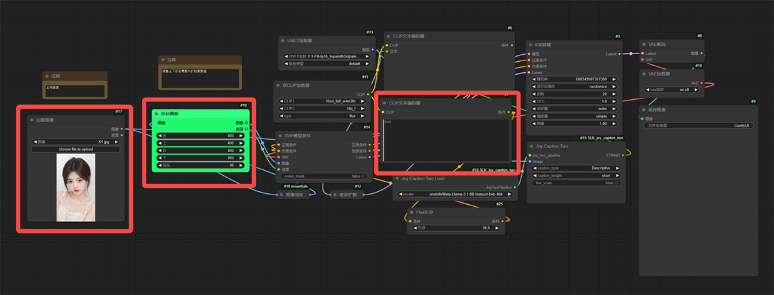Collapse the Joy Caption Two node via its title dot

[531, 146]
